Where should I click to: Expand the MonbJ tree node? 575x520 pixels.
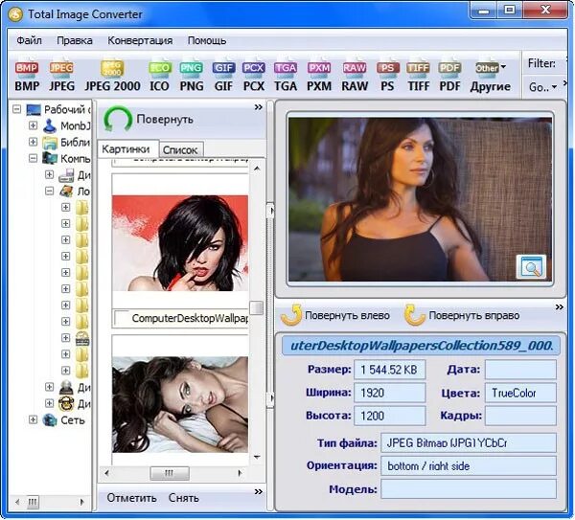tap(33, 125)
